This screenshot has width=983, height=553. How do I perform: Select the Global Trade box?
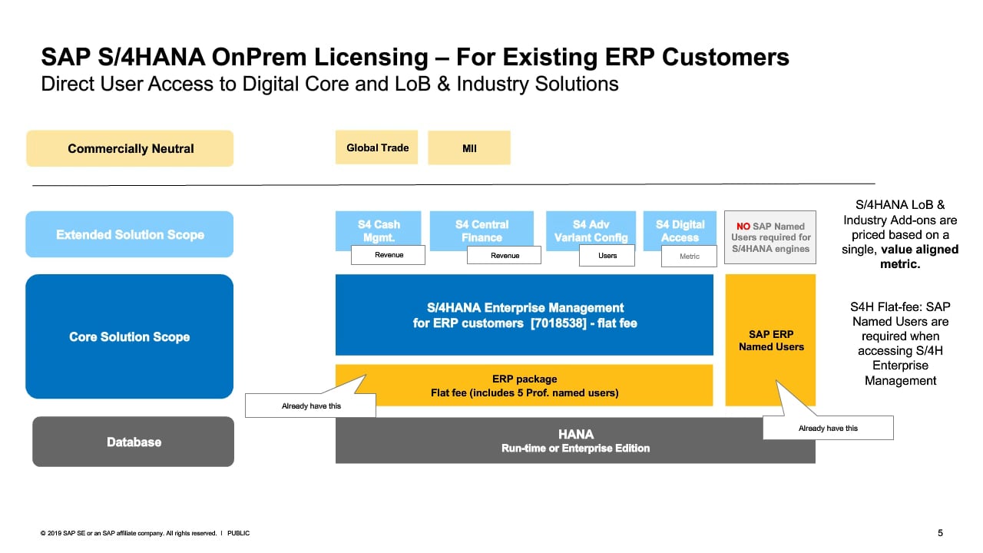click(x=376, y=147)
